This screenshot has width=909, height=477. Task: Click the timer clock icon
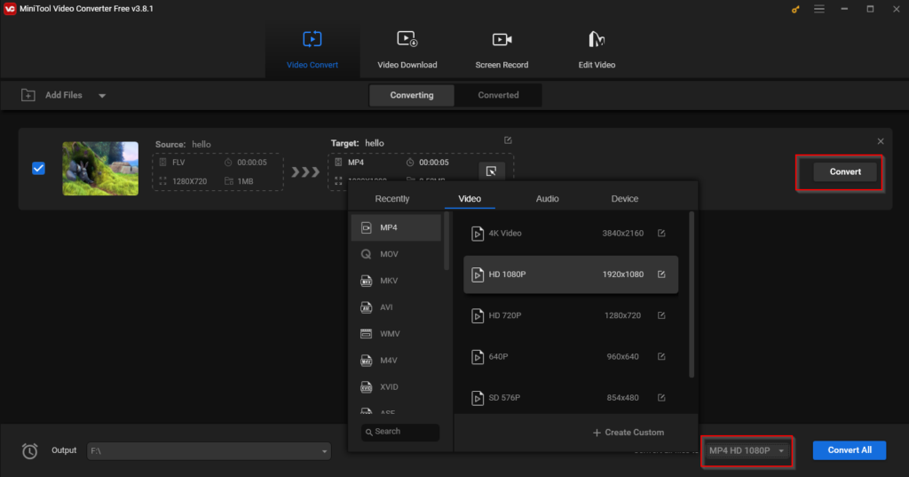29,451
